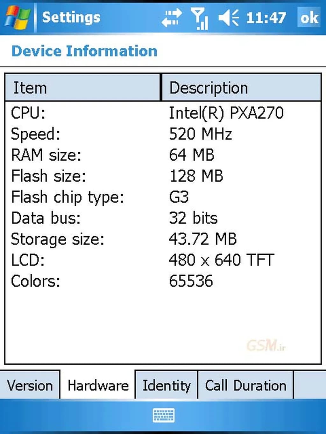Viewport: 326px width, 434px height.
Task: Open the on-screen keyboard icon
Action: (x=163, y=415)
